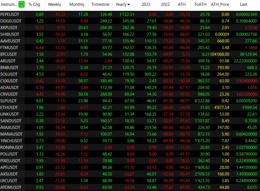Select the SHIBUSDT instrument
The width and height of the screenshot is (260, 191).
(x=10, y=34)
